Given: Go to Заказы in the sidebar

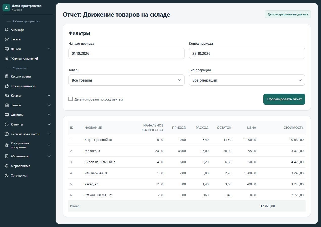Looking at the screenshot, I should coord(28,39).
